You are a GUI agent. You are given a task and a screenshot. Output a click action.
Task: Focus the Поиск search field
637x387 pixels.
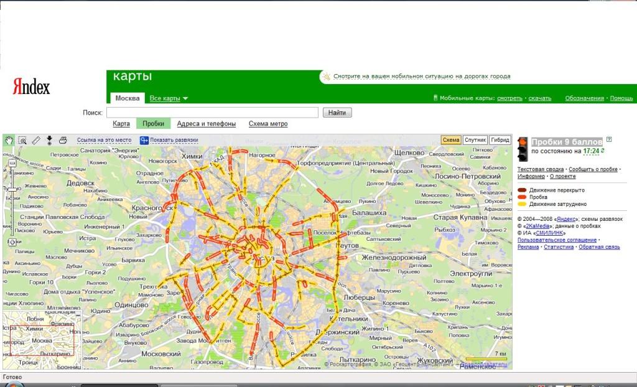point(213,113)
